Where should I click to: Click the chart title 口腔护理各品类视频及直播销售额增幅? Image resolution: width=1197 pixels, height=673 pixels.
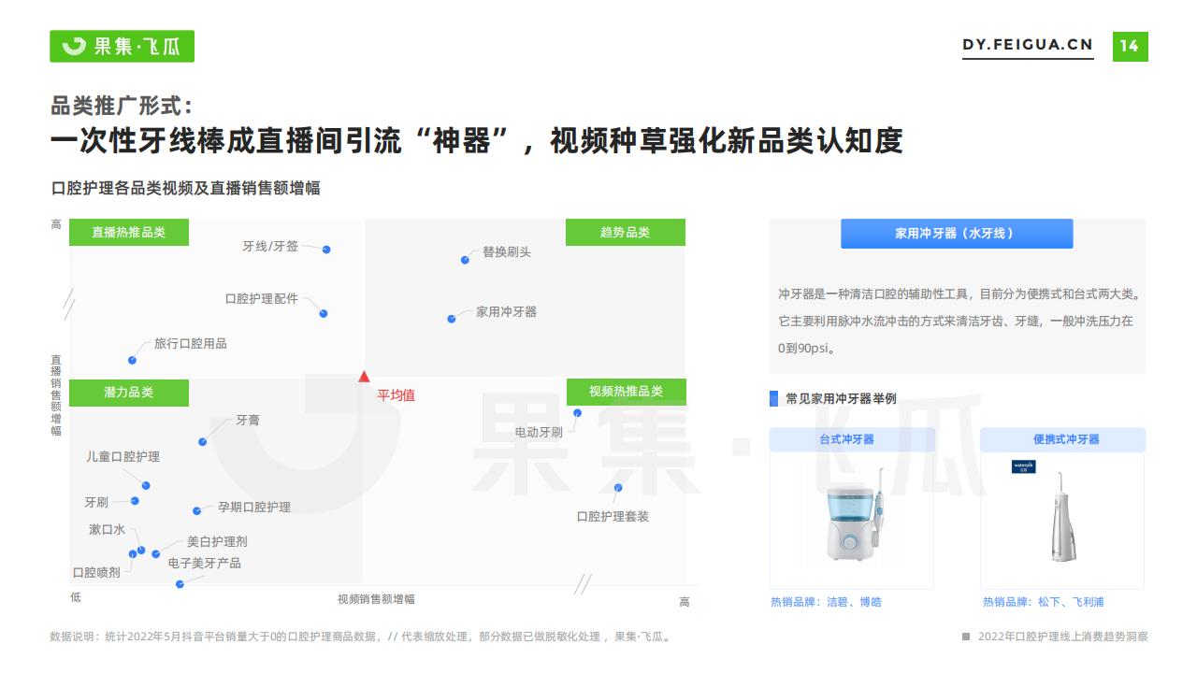pyautogui.click(x=185, y=188)
